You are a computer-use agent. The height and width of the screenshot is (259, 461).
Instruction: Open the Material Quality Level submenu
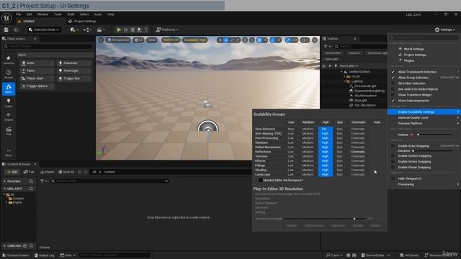424,117
